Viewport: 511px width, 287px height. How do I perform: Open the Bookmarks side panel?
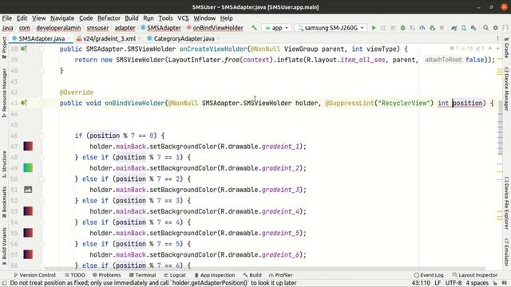click(x=4, y=202)
